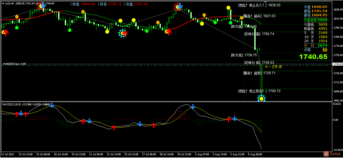Screen dimensions: 343x158
Task: Select the 最高 1741.54 info row
Action: click(x=315, y=11)
